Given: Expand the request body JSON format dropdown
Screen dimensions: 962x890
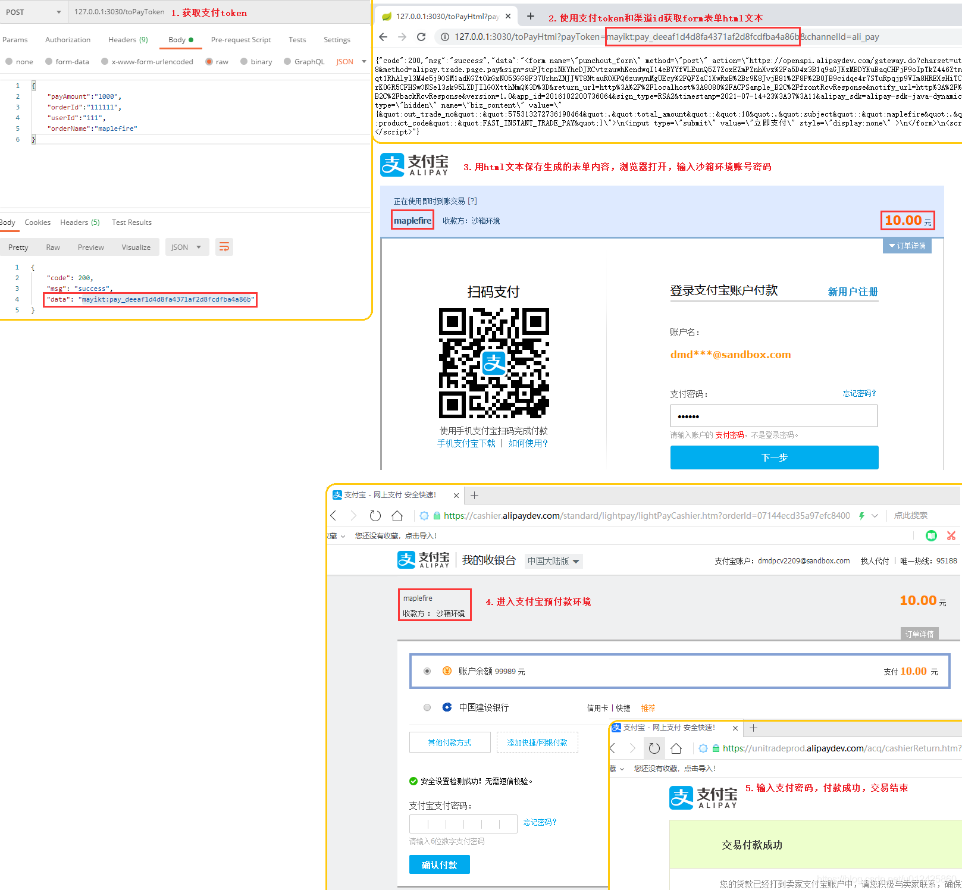Looking at the screenshot, I should coord(351,61).
